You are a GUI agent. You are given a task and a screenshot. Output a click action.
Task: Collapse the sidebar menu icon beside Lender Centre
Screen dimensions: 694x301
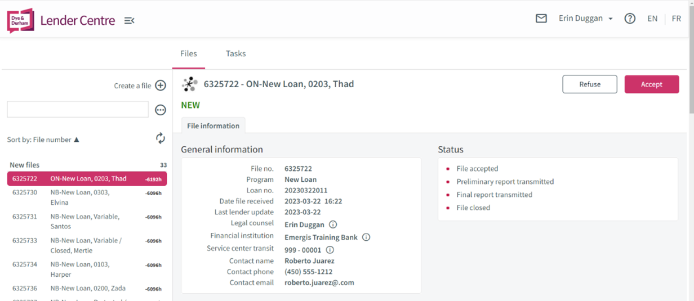point(129,21)
